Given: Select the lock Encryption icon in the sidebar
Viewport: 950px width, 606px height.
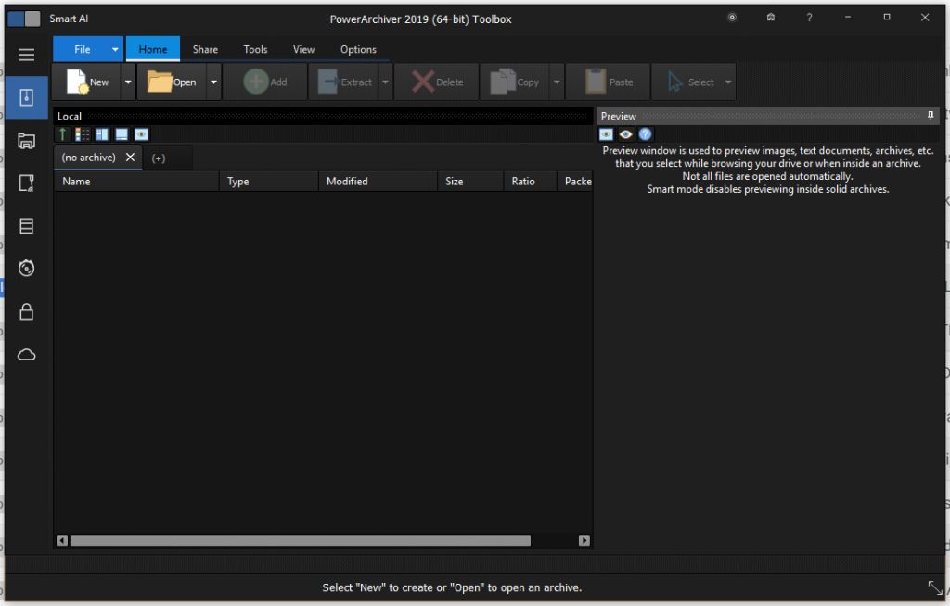Looking at the screenshot, I should point(26,311).
